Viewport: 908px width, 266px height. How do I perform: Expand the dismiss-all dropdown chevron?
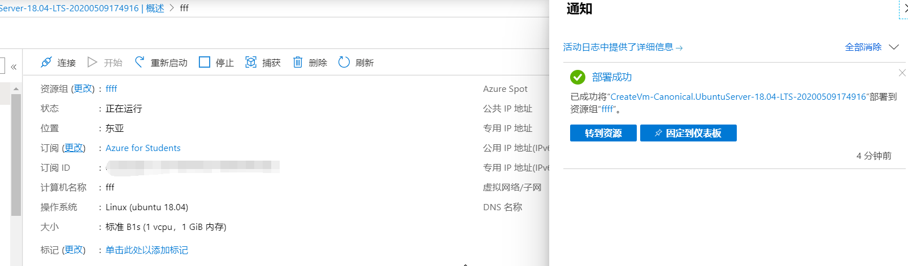894,47
